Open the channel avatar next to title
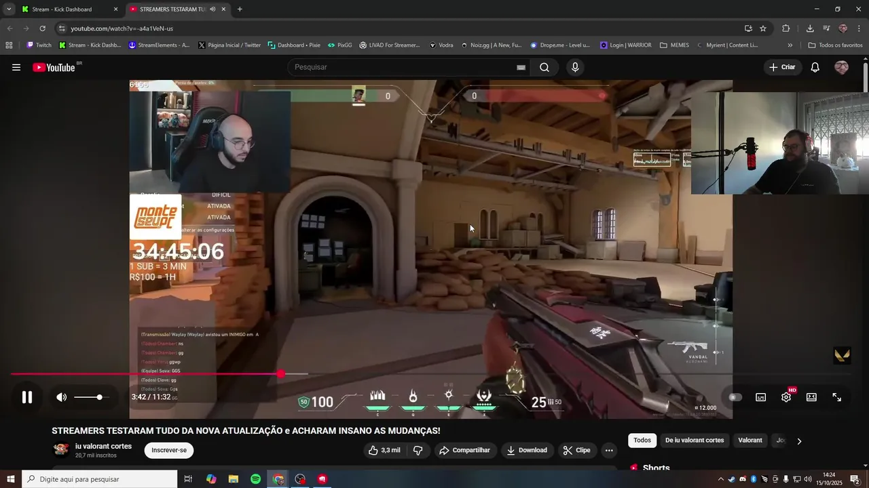Screen dimensions: 869x488 61,450
